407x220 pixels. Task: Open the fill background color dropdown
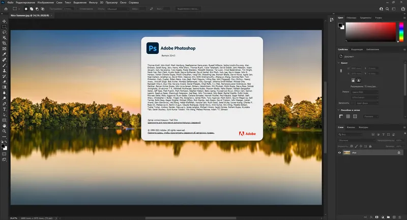coord(367,103)
